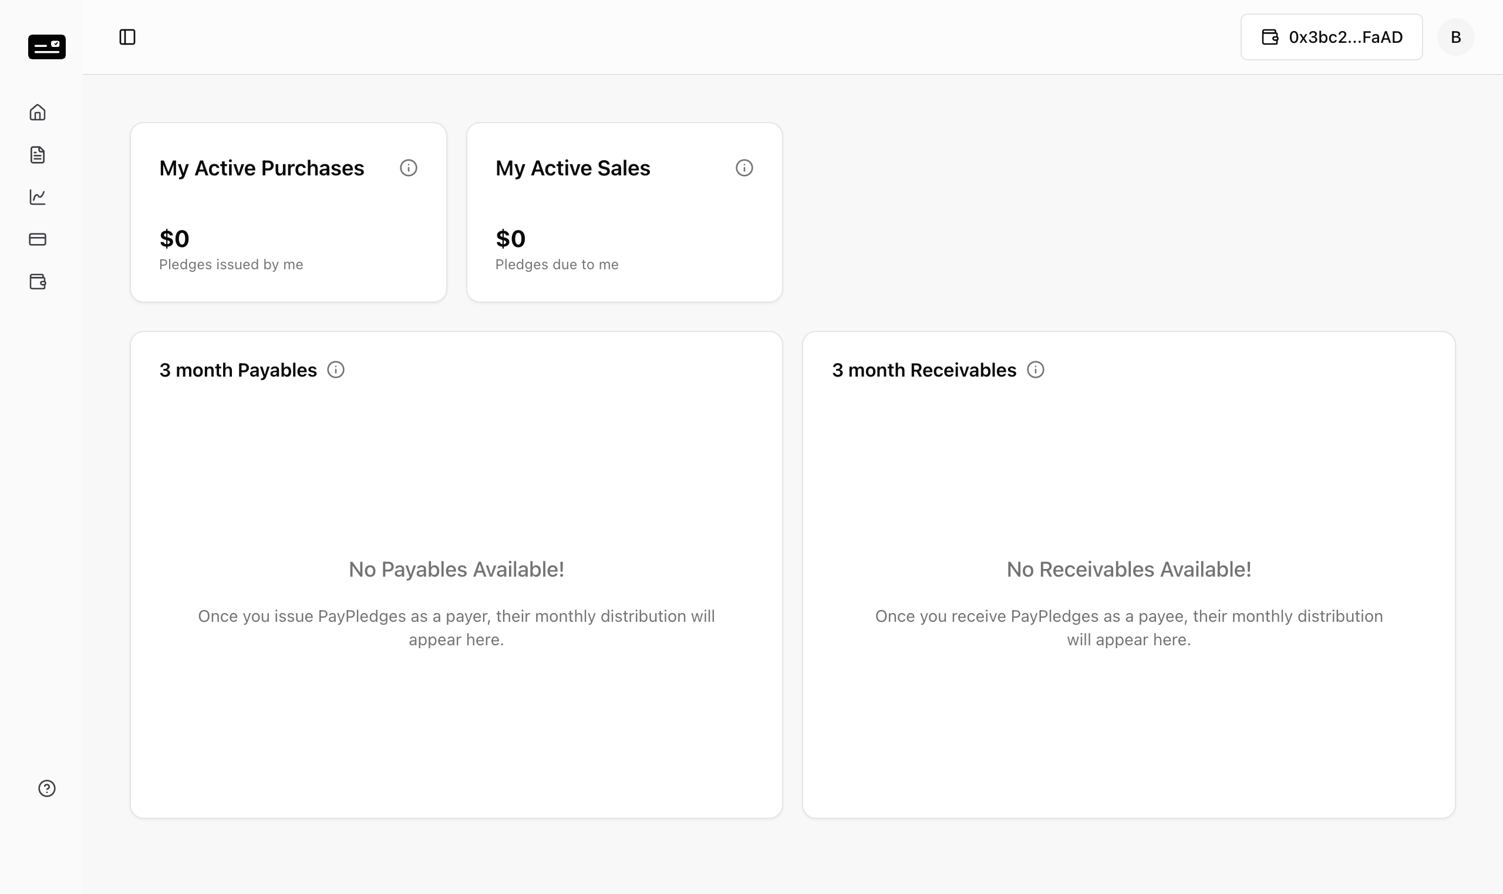Open the help question mark icon

pos(46,788)
